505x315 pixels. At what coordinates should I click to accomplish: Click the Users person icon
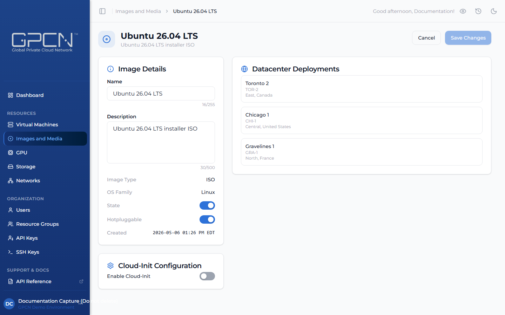11,210
